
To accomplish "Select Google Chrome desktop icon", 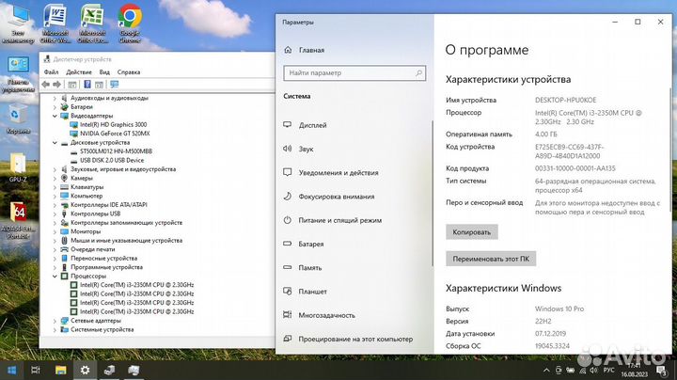I will 130,24.
